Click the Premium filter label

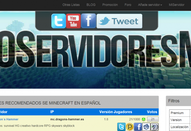[177, 113]
